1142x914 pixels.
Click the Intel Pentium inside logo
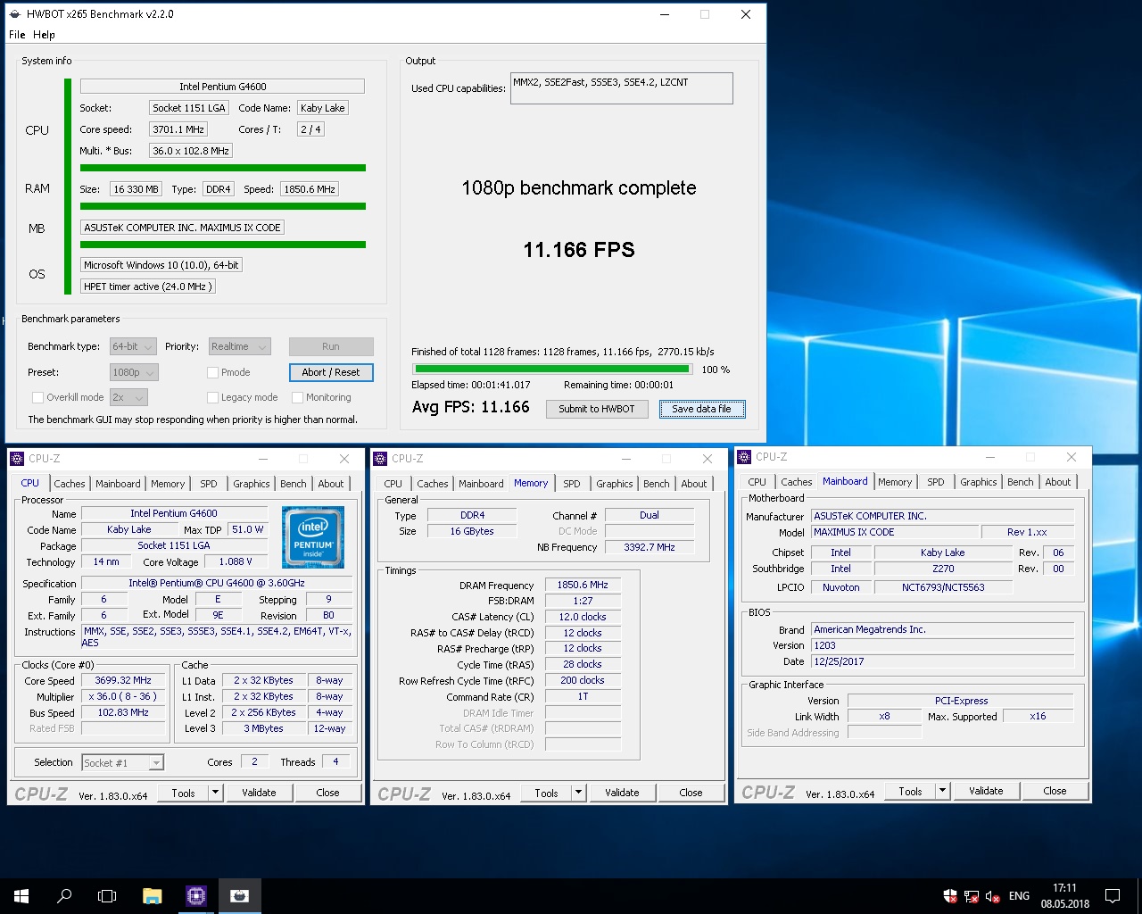pyautogui.click(x=313, y=537)
